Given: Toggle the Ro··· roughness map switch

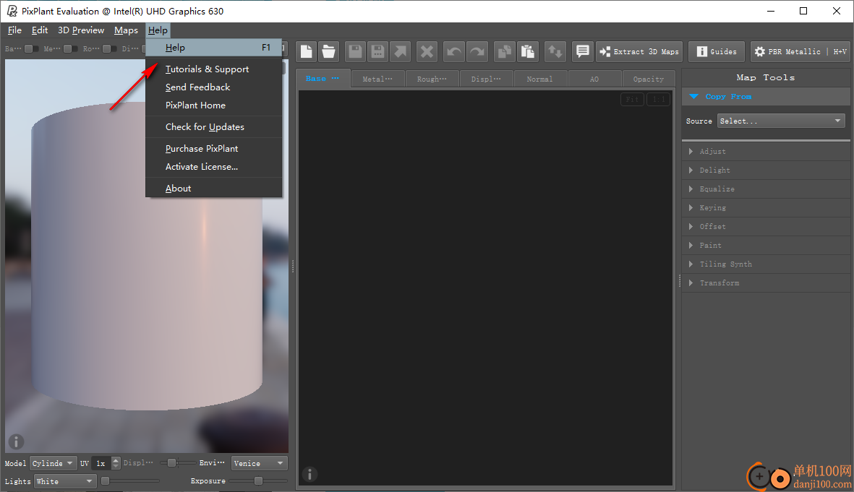Looking at the screenshot, I should [x=109, y=48].
